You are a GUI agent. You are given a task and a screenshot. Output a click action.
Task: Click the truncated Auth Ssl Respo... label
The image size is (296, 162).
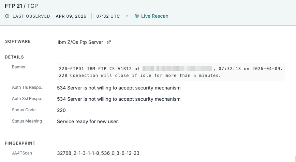pyautogui.click(x=28, y=99)
